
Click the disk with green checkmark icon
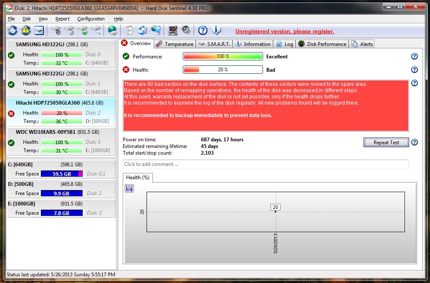tap(83, 30)
